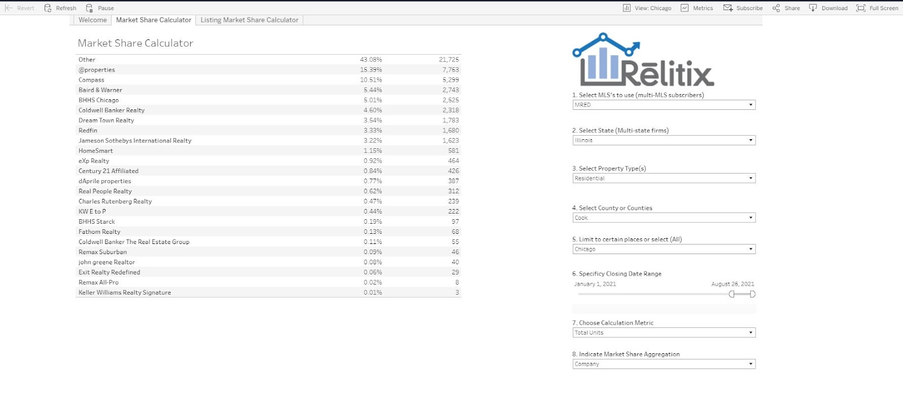Open Listing Market Share Calculator tab
Screen dimensions: 903x413
(x=249, y=20)
